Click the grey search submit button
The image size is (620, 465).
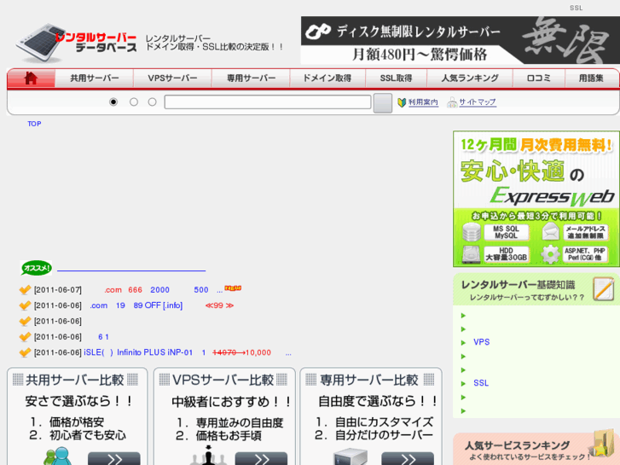point(383,103)
